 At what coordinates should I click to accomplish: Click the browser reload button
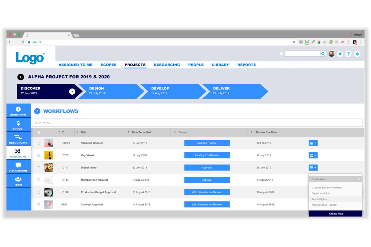pos(22,42)
